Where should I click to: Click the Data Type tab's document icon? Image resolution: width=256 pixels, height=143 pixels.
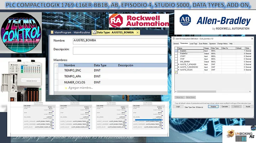coord(94,32)
